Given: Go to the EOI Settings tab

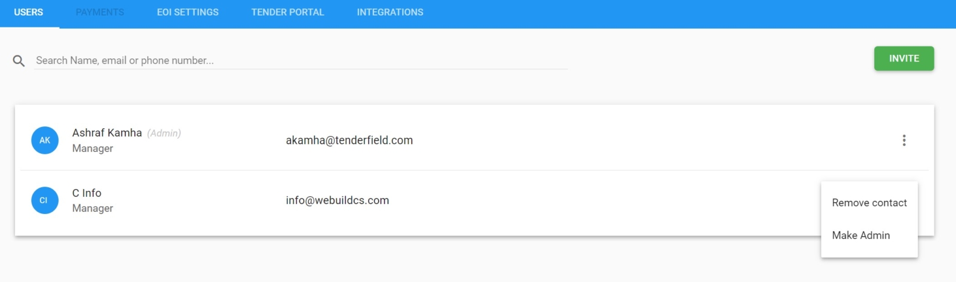Looking at the screenshot, I should coord(188,13).
